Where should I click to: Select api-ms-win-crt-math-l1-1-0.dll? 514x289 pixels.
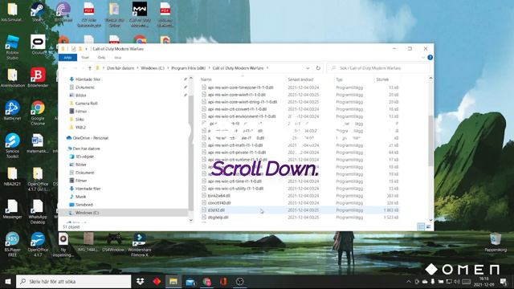tap(235, 145)
